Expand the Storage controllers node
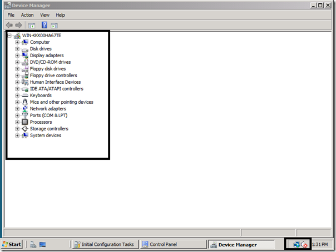The image size is (336, 252). (17, 129)
